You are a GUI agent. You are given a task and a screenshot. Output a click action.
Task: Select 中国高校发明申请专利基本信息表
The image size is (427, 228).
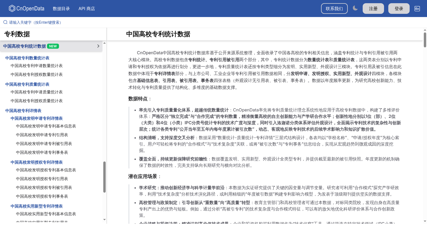pos(46,126)
